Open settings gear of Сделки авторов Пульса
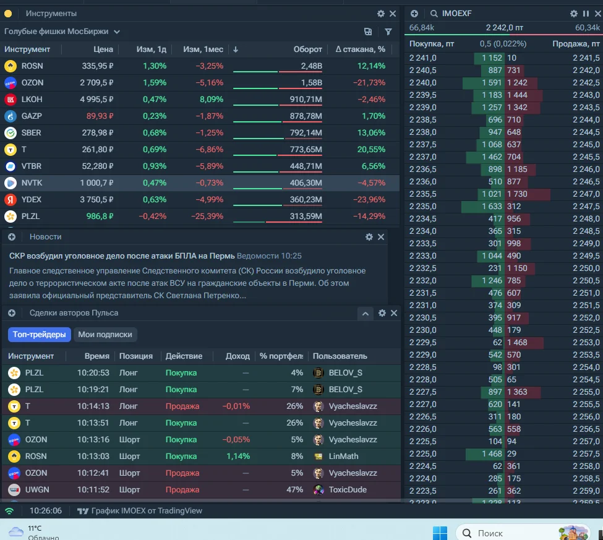Viewport: 603px width, 540px height. click(x=382, y=313)
